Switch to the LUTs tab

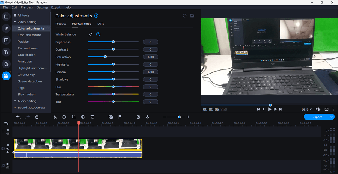101,24
